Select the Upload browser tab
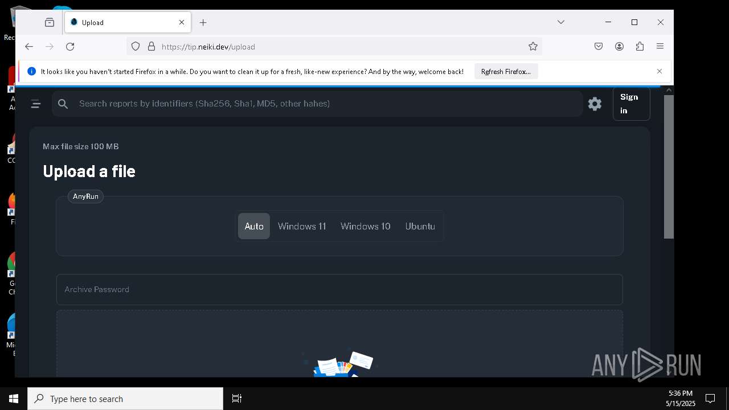Viewport: 729px width, 410px height. pyautogui.click(x=128, y=22)
